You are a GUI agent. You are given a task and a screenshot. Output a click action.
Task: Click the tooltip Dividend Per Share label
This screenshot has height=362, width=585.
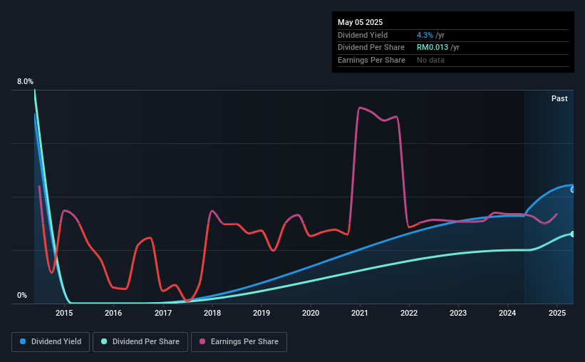(x=371, y=48)
